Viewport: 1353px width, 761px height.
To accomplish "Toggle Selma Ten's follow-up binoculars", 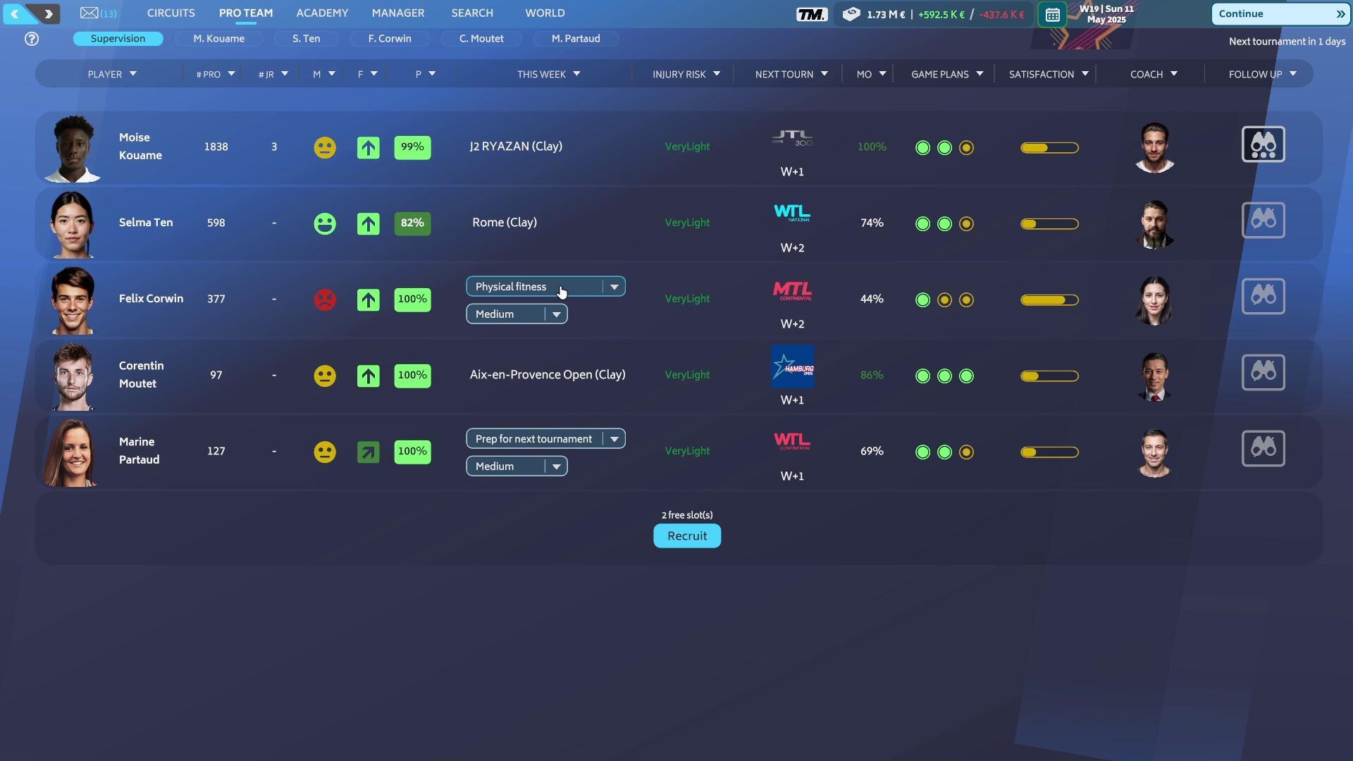I will coord(1263,221).
